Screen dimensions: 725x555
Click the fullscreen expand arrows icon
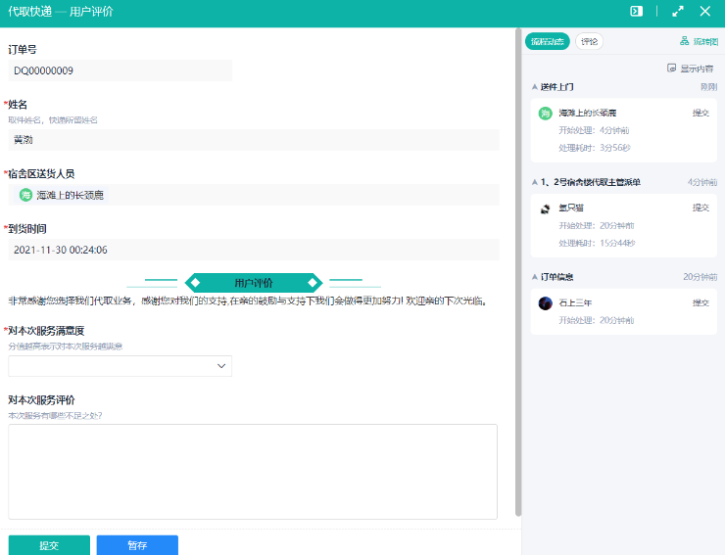(x=678, y=12)
